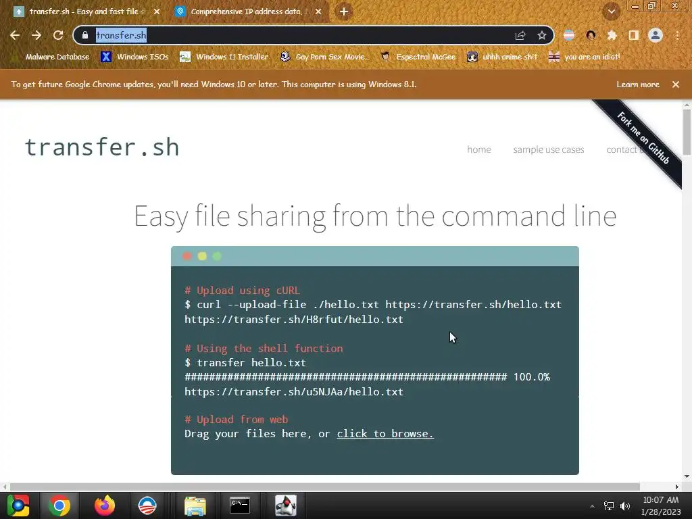This screenshot has height=519, width=692.
Task: Click the 'Easy file sharing from the command line' heading
Action: pos(375,216)
